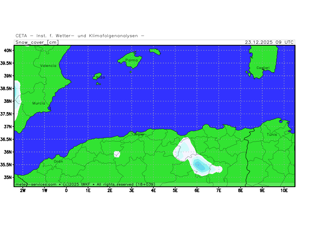Click the Menorca island east of Palma
This screenshot has height=232, width=309.
click(x=154, y=52)
